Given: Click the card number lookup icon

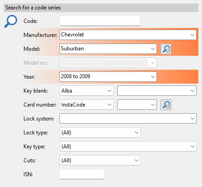Looking at the screenshot, I should [x=166, y=105].
